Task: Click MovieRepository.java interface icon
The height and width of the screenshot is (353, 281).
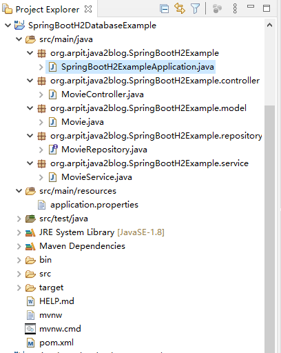Action: 53,150
